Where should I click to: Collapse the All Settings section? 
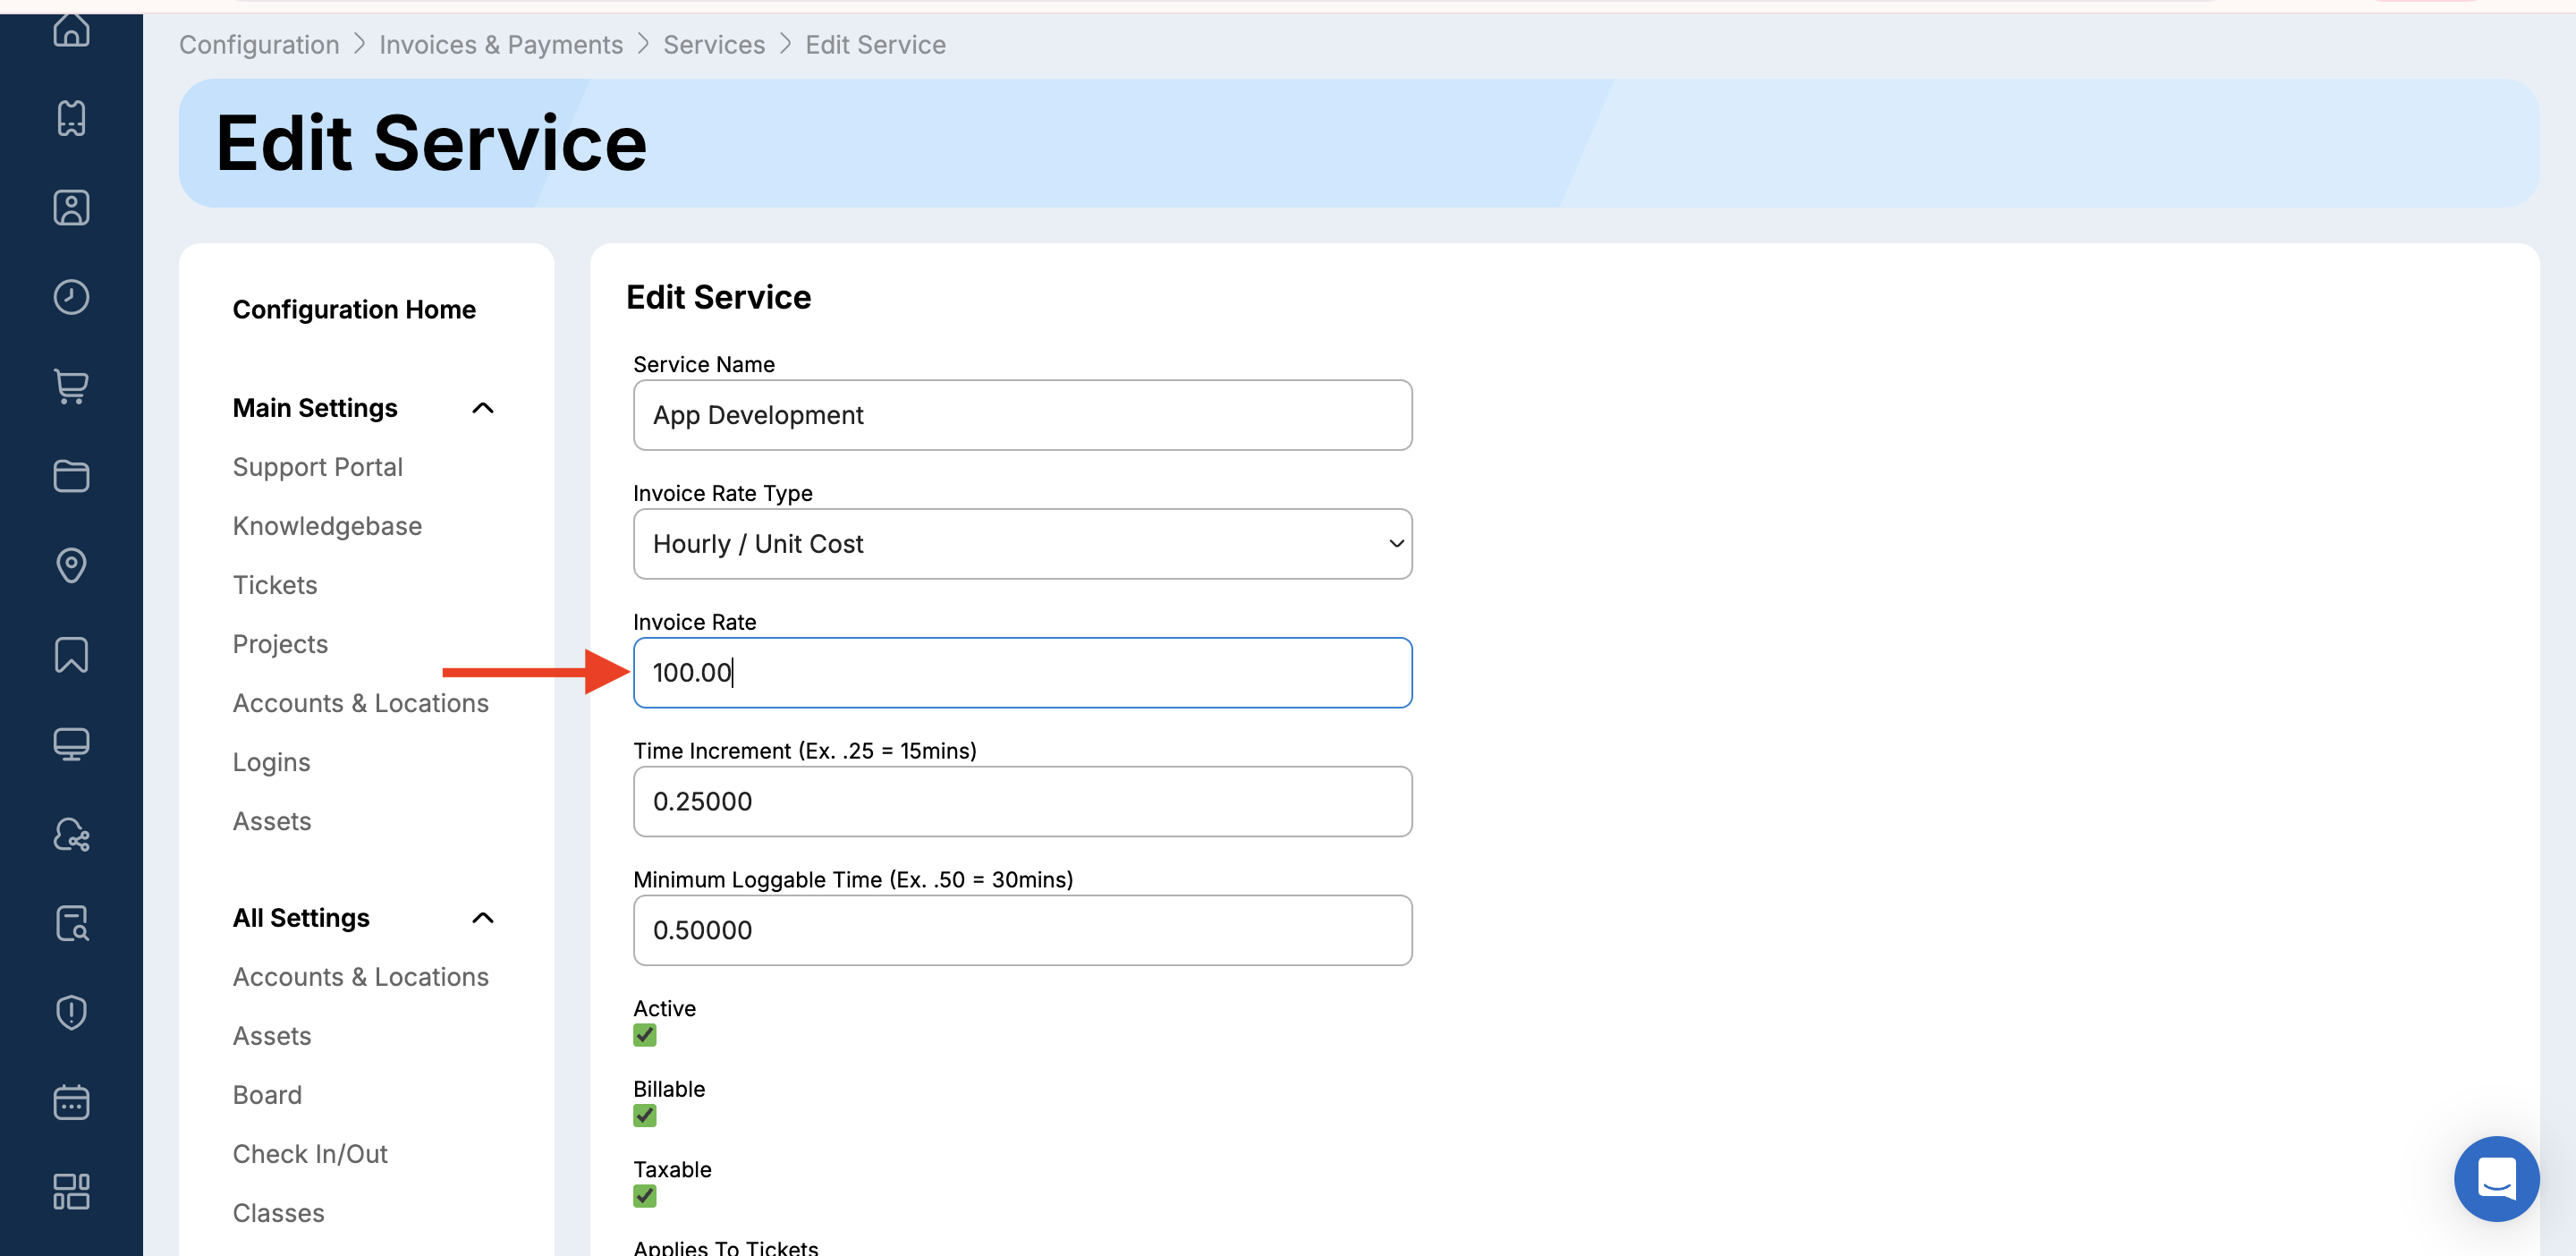click(x=483, y=918)
